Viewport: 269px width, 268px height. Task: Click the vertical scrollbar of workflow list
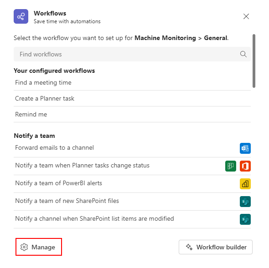254,61
